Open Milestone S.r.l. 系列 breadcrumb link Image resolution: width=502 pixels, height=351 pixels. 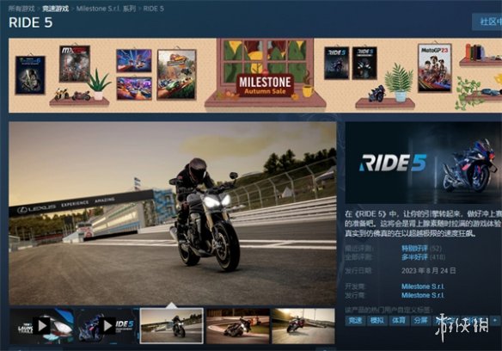click(x=106, y=9)
